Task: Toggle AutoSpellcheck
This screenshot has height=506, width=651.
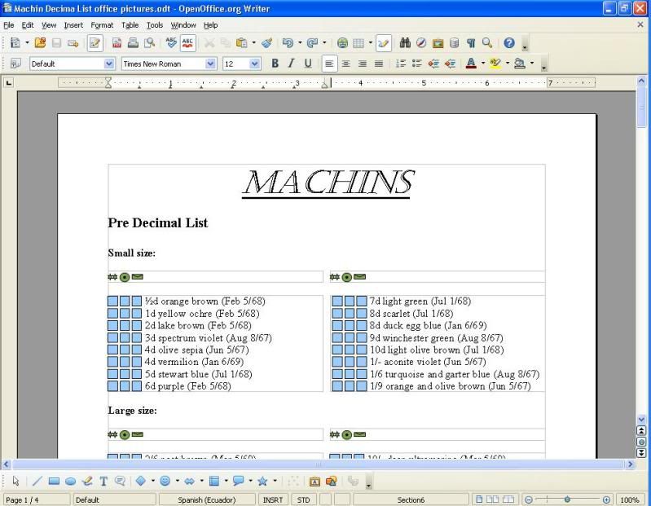Action: coord(188,42)
